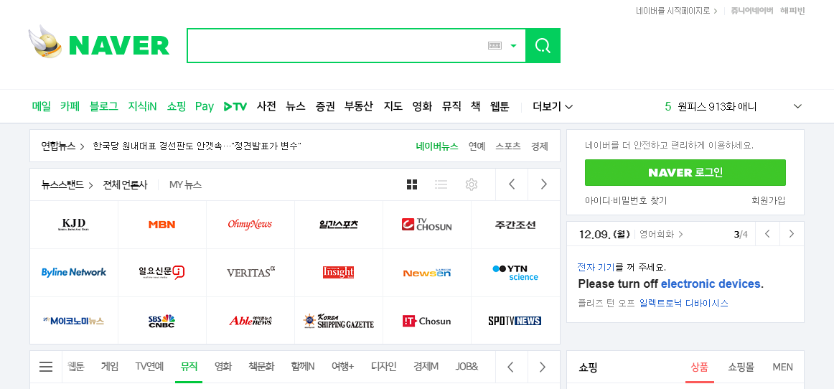Viewport: 834px width, 389px height.
Task: Open the Byline Network logo
Action: [x=74, y=272]
